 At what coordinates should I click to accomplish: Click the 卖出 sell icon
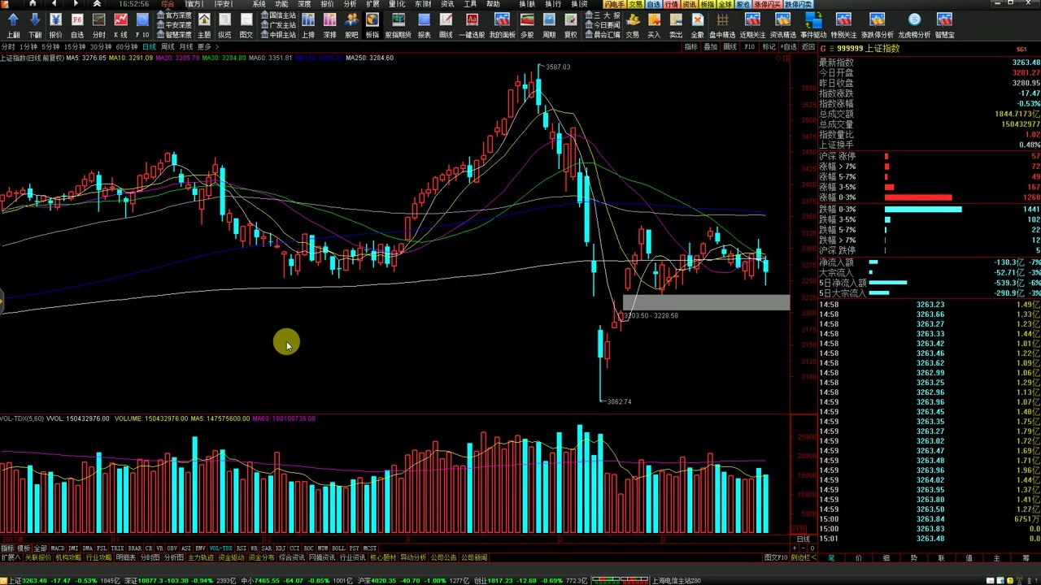pyautogui.click(x=676, y=19)
